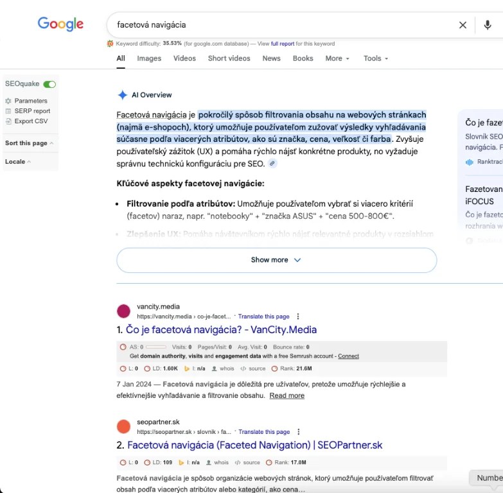The height and width of the screenshot is (493, 503).
Task: Open the full report keyword link
Action: pyautogui.click(x=282, y=44)
